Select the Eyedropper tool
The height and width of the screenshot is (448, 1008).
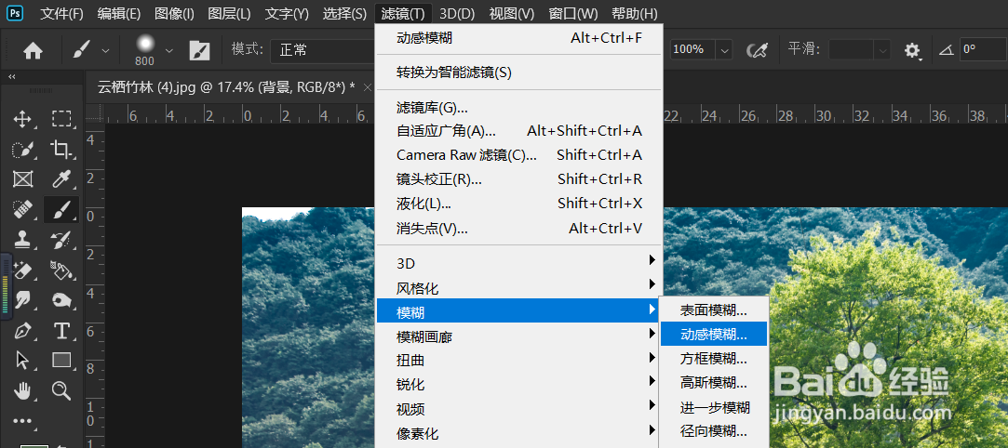tap(61, 179)
